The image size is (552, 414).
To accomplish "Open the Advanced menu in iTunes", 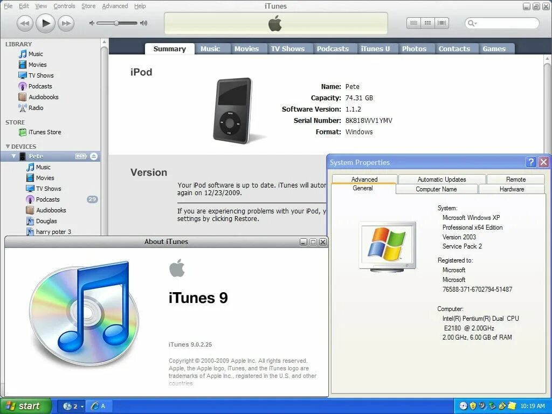I will click(115, 6).
